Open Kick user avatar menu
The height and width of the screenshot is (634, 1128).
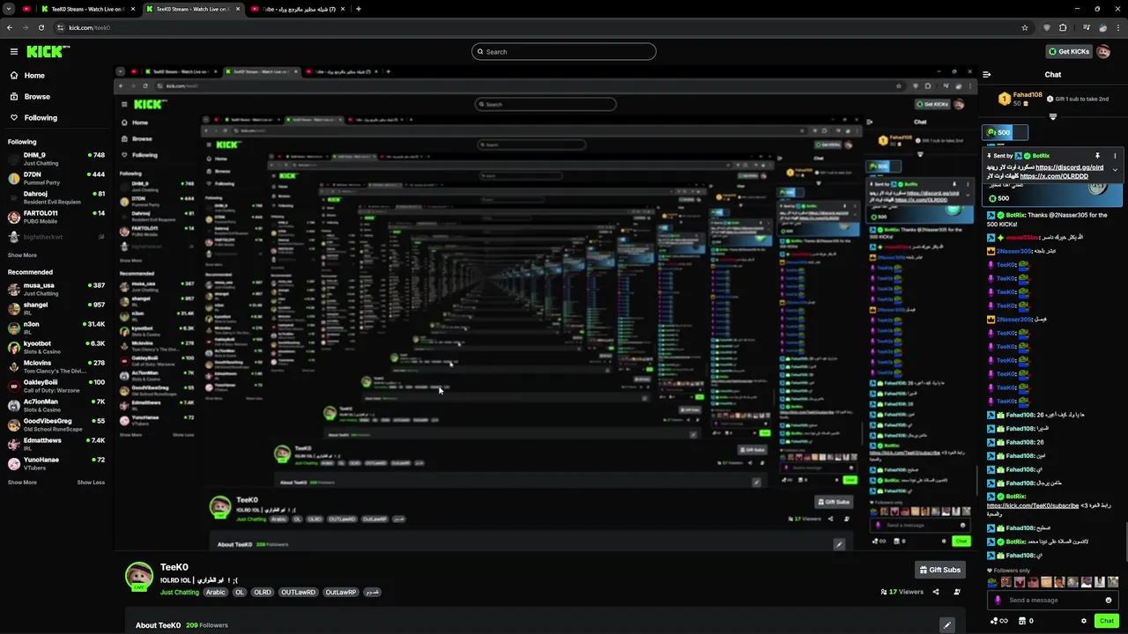pos(1103,51)
